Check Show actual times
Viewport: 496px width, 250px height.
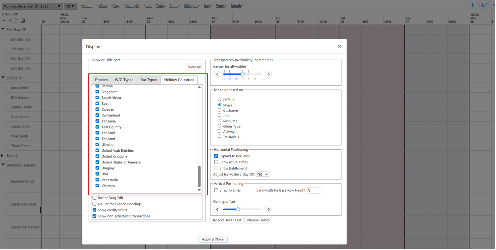click(x=216, y=162)
